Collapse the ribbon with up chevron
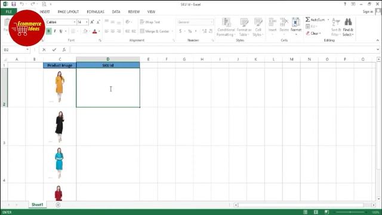The height and width of the screenshot is (215, 382). point(378,41)
